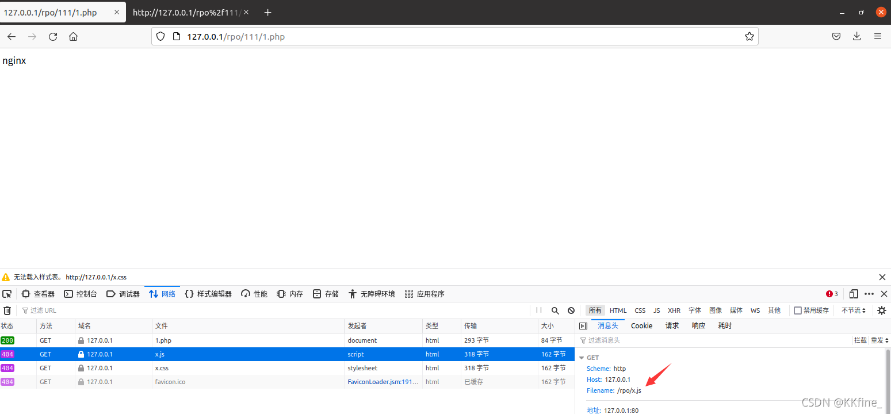Select the x.css request row
This screenshot has width=891, height=414.
[x=287, y=368]
